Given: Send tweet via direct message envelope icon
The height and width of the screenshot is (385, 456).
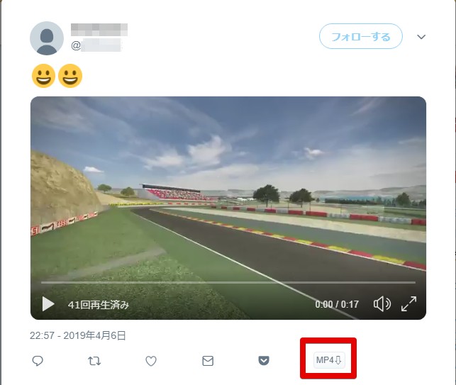Looking at the screenshot, I should (x=208, y=361).
